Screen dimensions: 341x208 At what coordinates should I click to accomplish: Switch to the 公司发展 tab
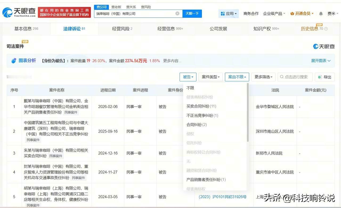point(218,29)
